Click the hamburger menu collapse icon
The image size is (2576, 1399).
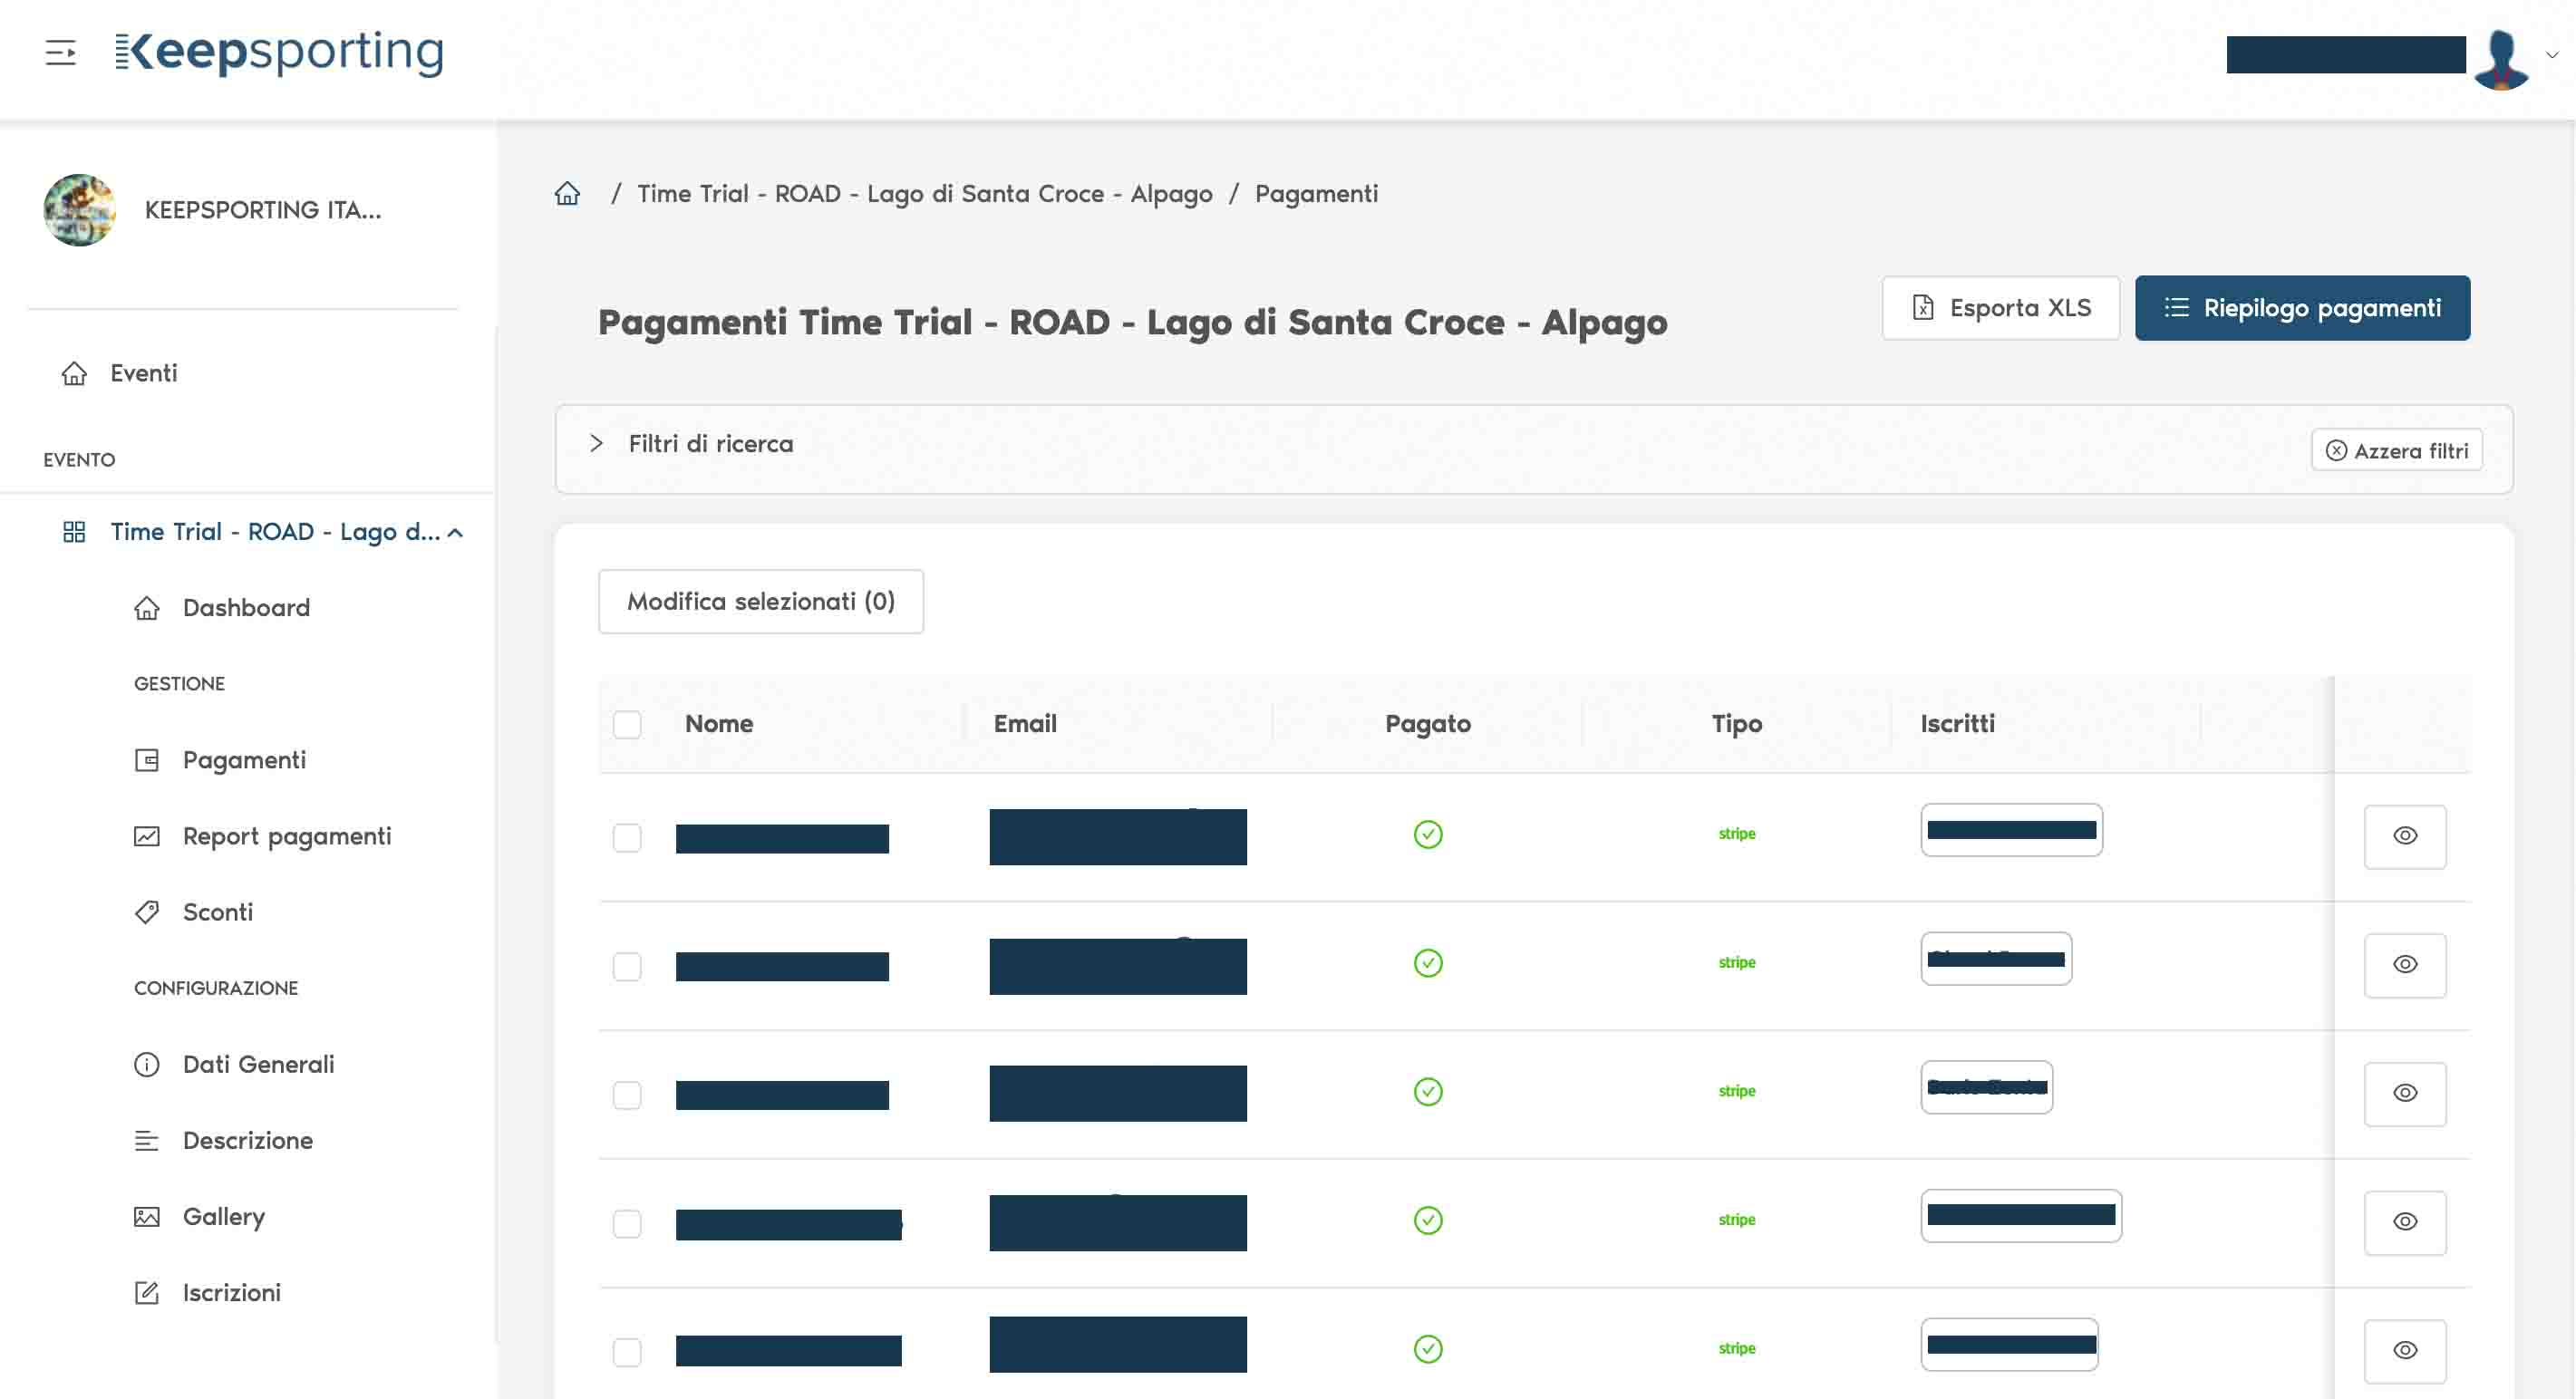[60, 52]
